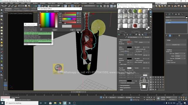This screenshot has width=188, height=105.
Task: Toggle the Percent Snap icon
Action: 75,6
